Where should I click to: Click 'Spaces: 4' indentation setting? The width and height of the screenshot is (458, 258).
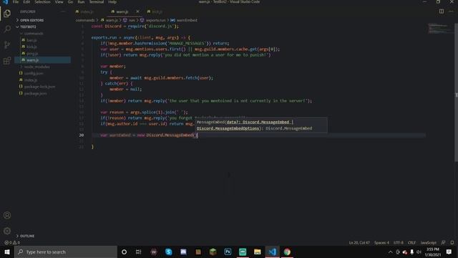coord(381,242)
